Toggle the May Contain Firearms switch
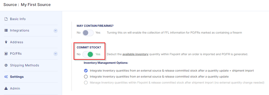Screen dimensions: 269x95 coord(88,33)
